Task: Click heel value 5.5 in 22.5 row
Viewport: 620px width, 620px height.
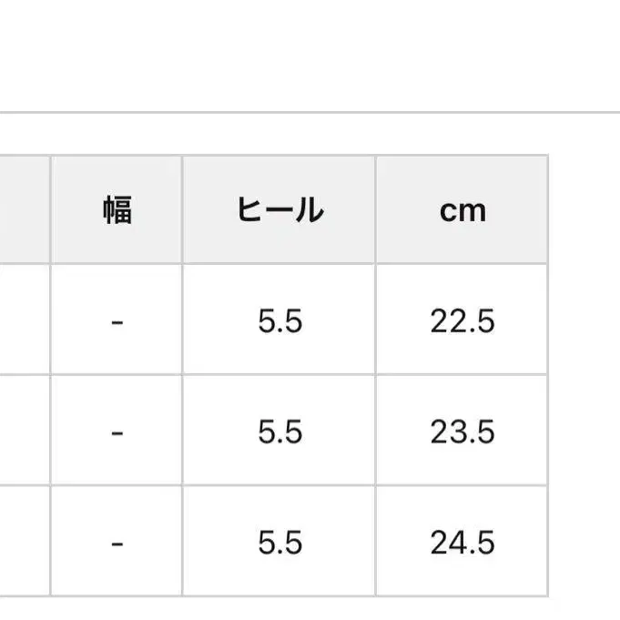Action: (280, 320)
